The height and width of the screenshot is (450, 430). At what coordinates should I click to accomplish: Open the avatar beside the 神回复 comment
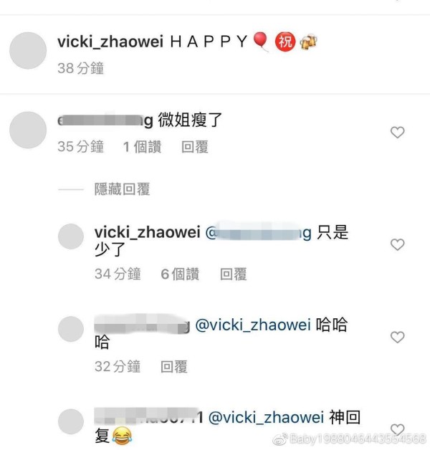click(x=71, y=421)
